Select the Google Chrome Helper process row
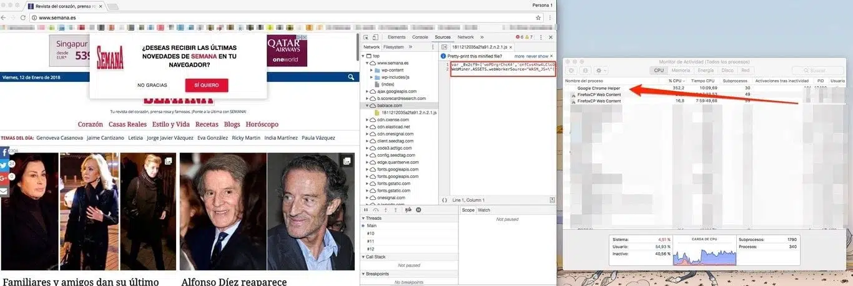 (706, 88)
